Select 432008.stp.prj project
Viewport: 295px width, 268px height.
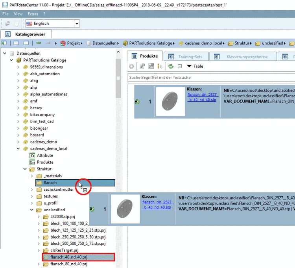[63, 216]
